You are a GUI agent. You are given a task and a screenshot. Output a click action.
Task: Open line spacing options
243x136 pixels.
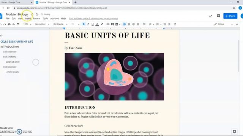144,24
